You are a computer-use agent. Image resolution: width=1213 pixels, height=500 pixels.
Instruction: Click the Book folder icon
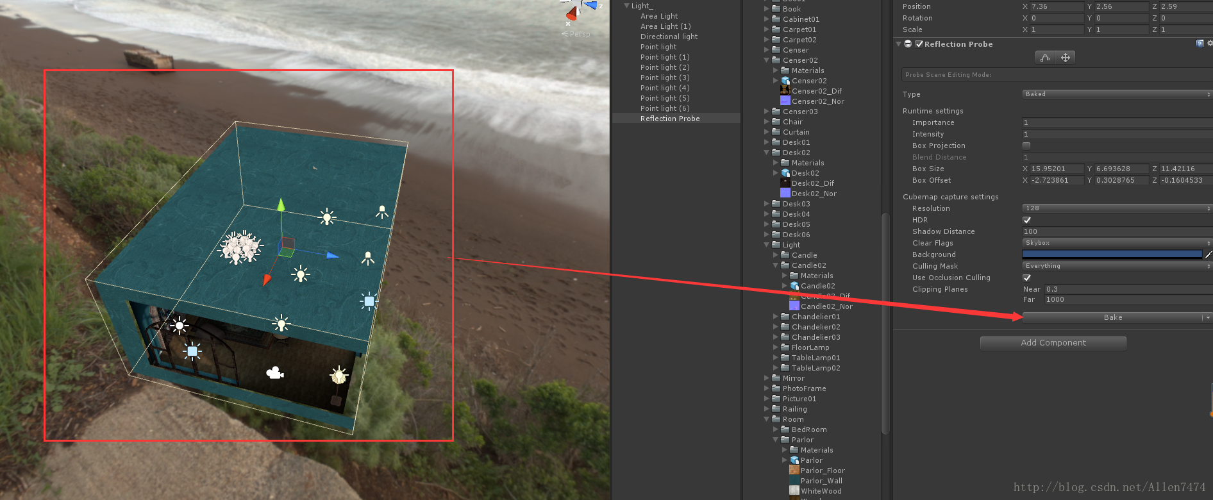coord(776,9)
